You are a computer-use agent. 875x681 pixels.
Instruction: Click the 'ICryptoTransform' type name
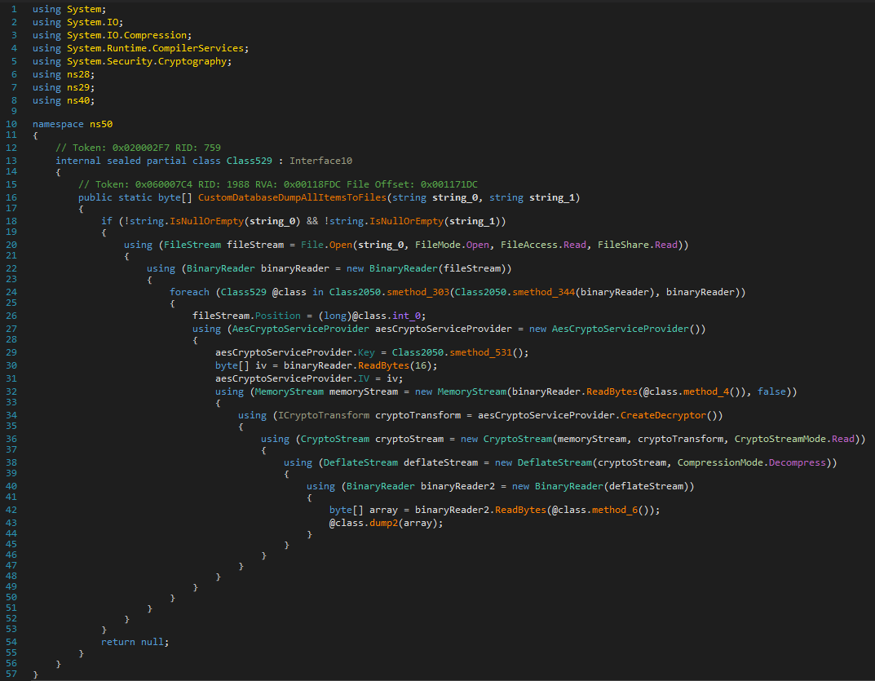(x=324, y=415)
